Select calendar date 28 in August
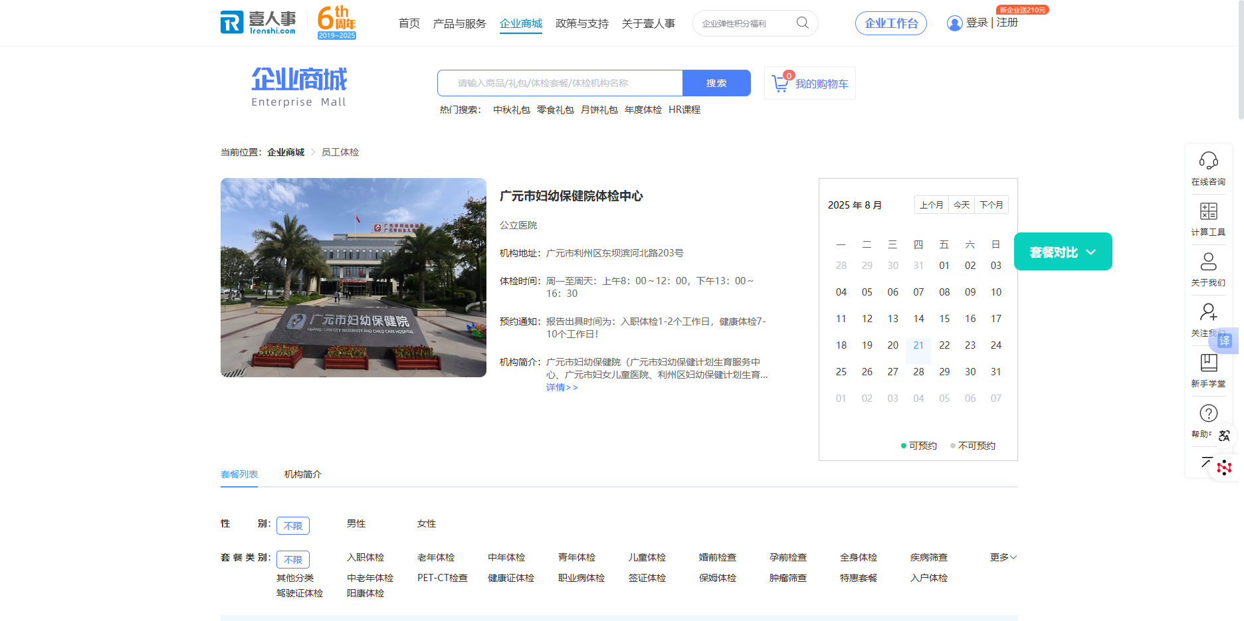The height and width of the screenshot is (621, 1244). [918, 372]
